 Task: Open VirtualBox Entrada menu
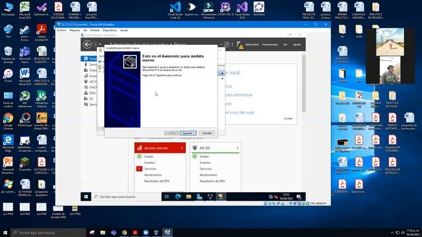95,30
